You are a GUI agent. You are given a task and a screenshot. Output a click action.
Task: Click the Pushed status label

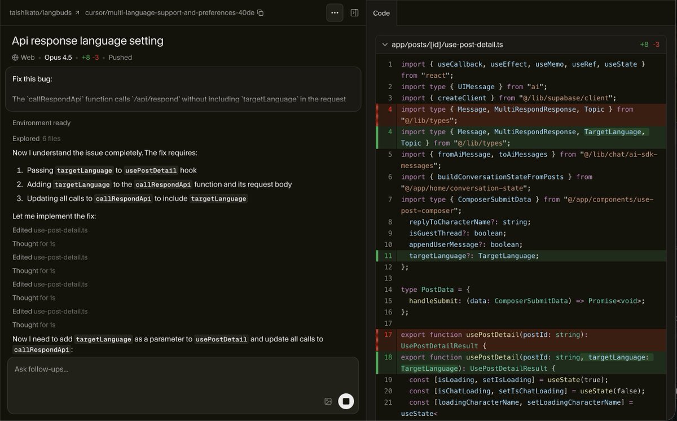120,58
